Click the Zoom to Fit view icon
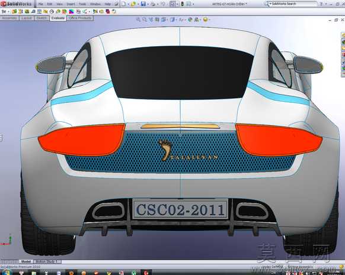Image resolution: width=345 pixels, height=275 pixels. point(138,20)
